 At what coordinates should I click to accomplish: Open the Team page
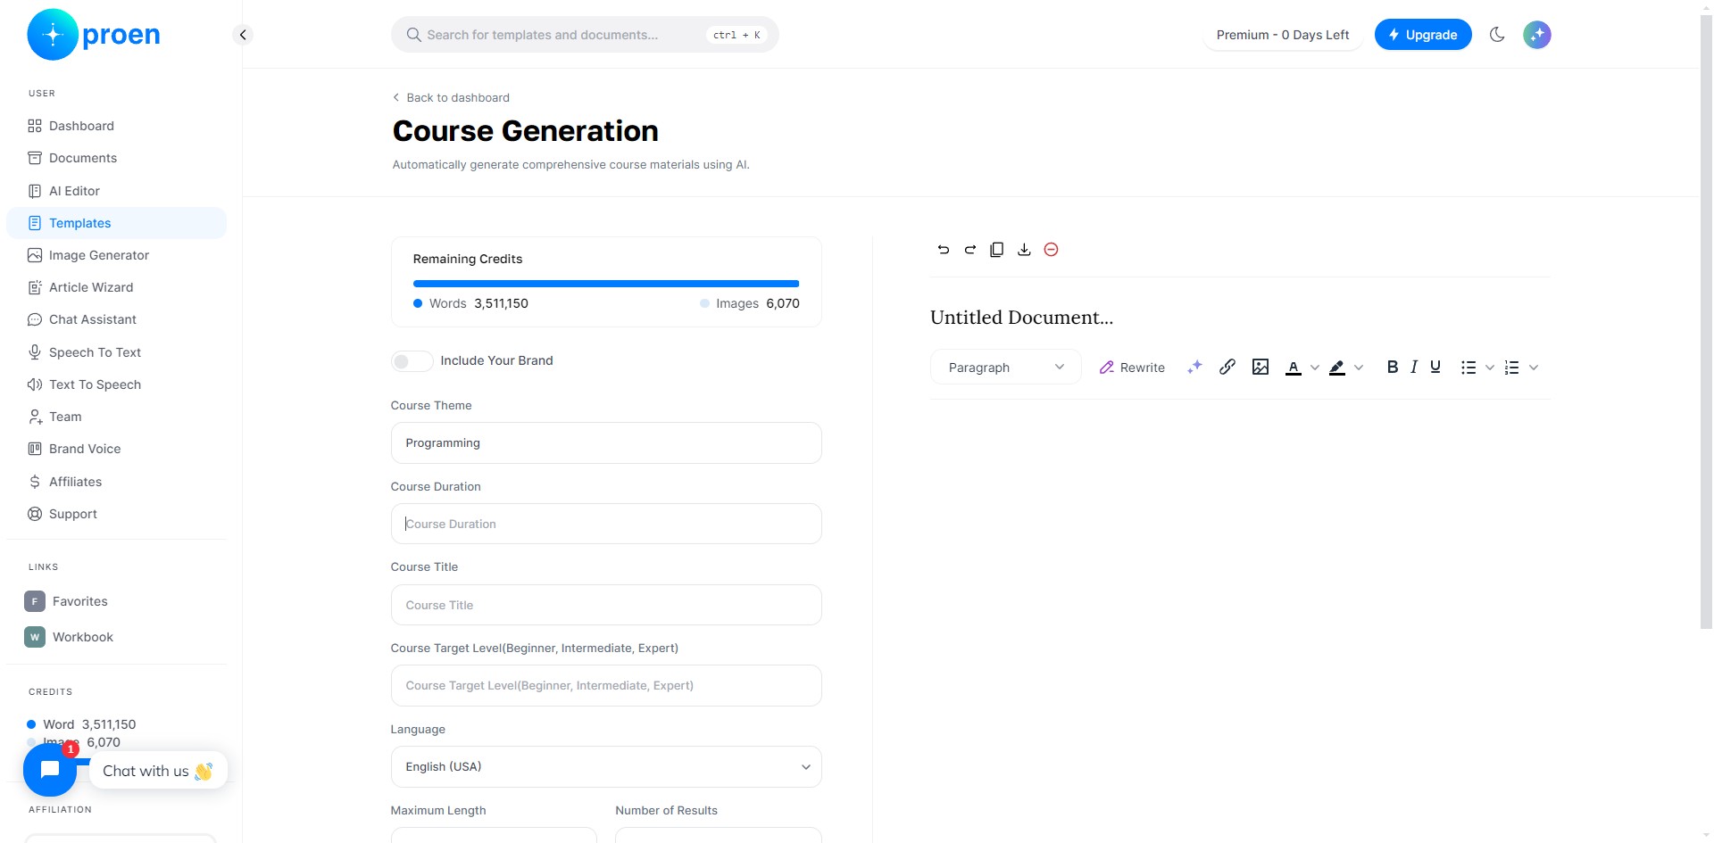116,417
